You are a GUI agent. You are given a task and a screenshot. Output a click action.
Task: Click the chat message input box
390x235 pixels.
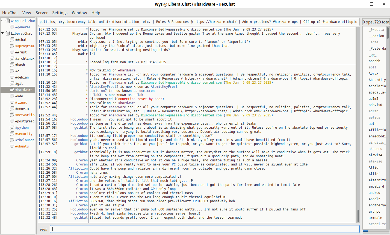(205, 229)
